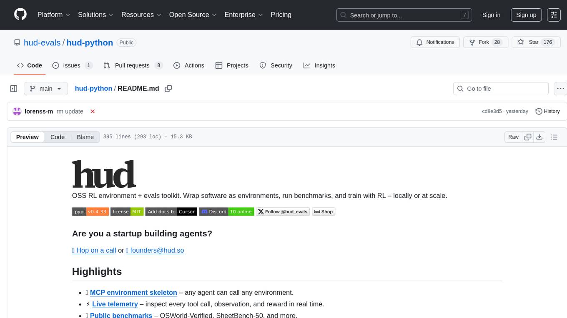Screen dimensions: 567x318
Task: Open the GitHub home logo
Action: pos(20,15)
